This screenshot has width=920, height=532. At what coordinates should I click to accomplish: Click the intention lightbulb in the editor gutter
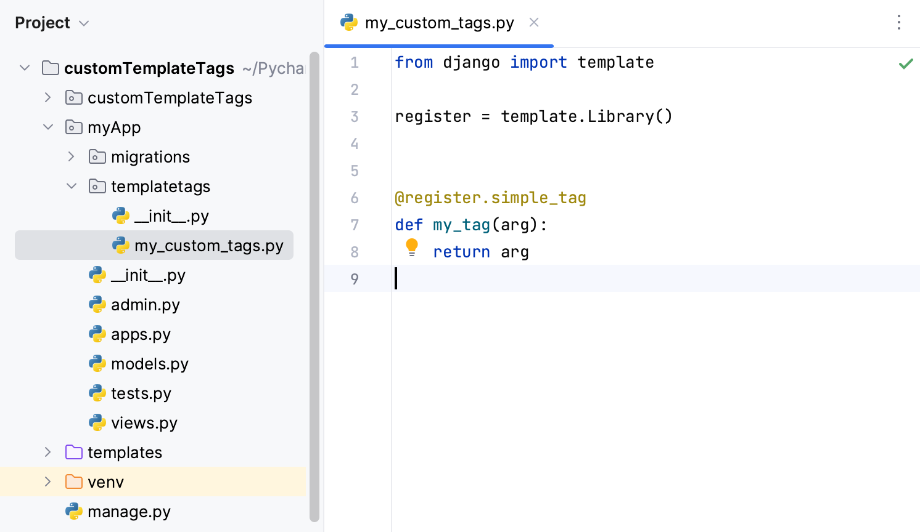tap(411, 248)
